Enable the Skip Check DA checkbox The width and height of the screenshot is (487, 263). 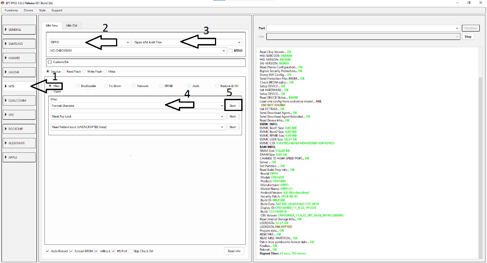coord(131,251)
